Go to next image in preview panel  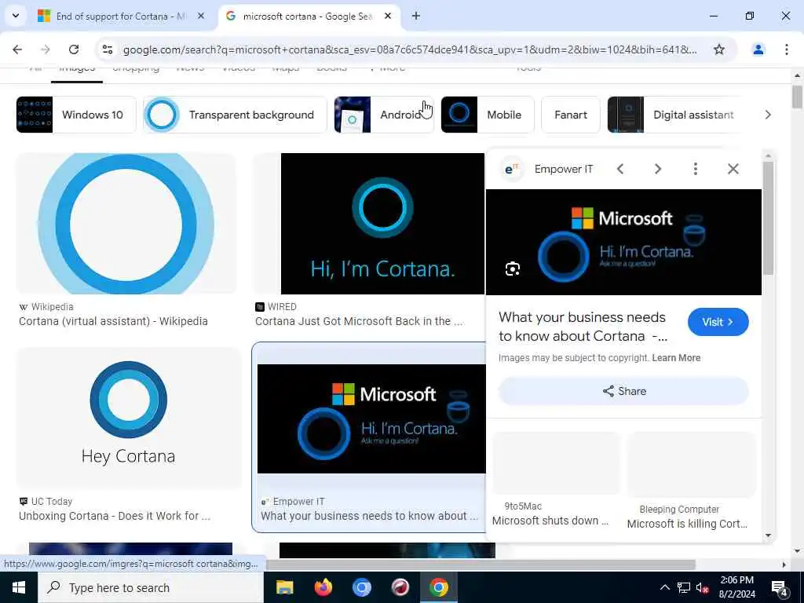[658, 169]
